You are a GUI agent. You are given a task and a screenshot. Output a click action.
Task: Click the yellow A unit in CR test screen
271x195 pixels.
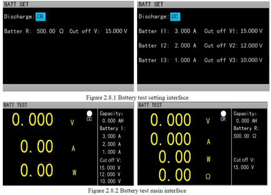[x=208, y=142]
